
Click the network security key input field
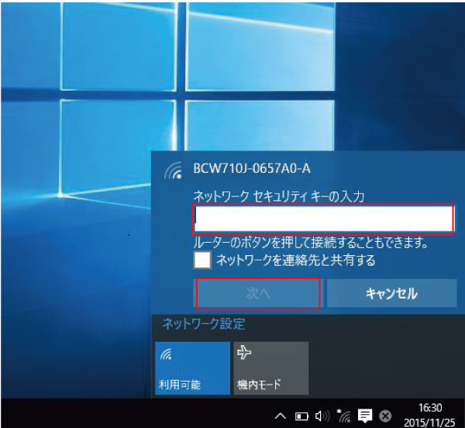(323, 219)
